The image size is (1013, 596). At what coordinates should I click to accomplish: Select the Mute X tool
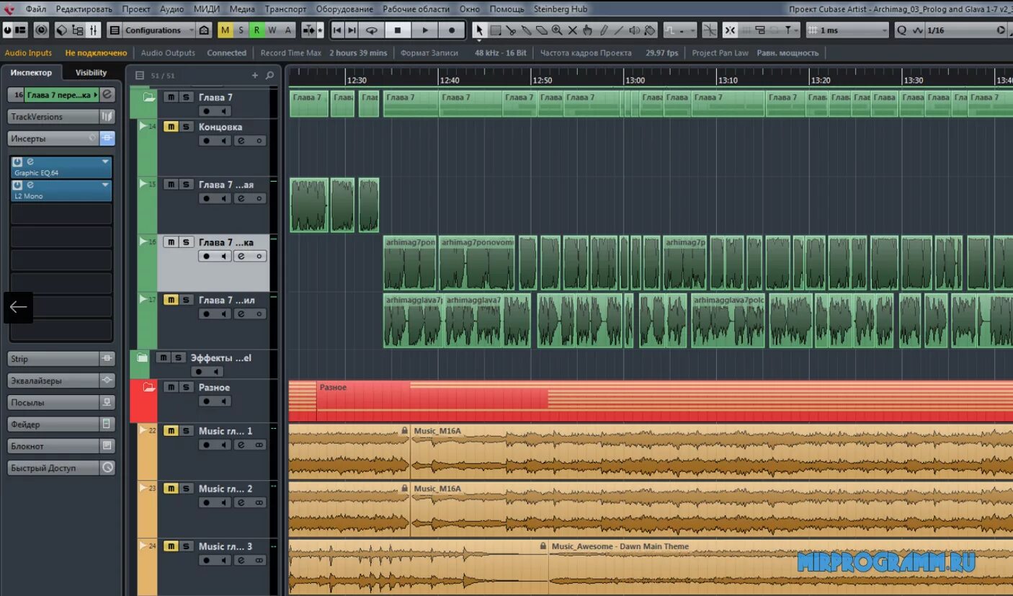click(573, 30)
